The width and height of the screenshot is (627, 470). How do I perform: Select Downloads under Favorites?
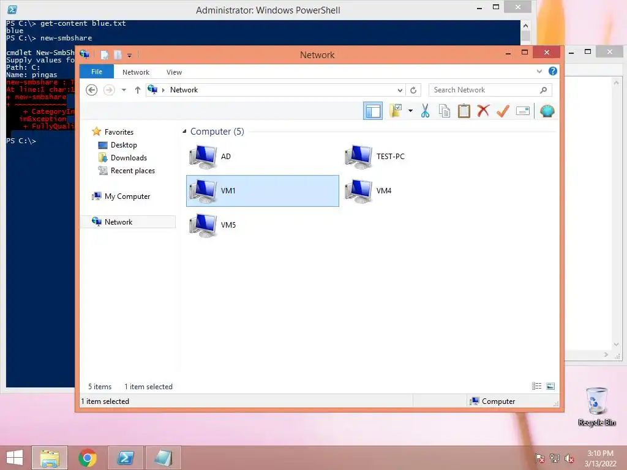click(129, 157)
